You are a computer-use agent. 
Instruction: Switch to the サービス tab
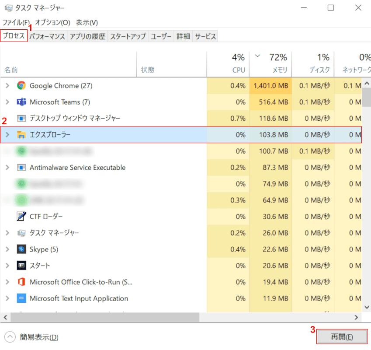click(205, 36)
